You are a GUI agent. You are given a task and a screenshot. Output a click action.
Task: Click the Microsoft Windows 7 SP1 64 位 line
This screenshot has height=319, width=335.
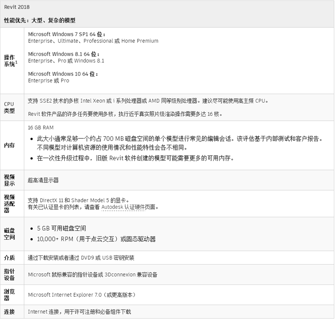67,34
